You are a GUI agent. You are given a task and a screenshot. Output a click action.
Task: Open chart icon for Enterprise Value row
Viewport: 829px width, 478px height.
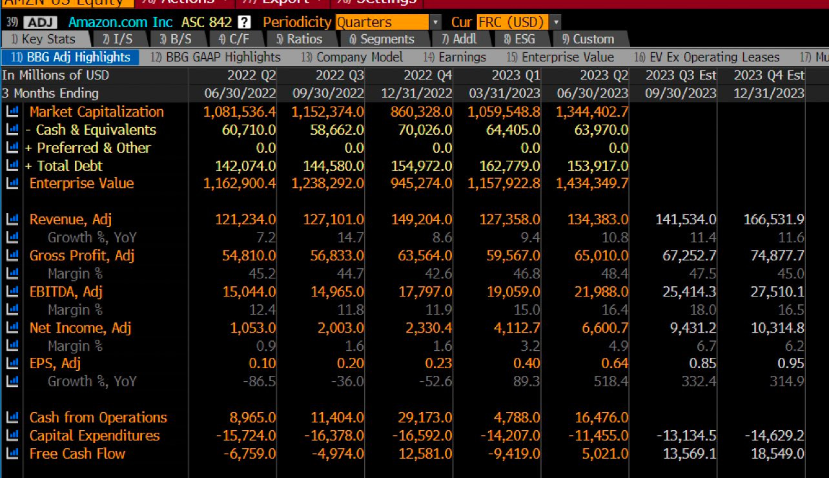click(12, 183)
